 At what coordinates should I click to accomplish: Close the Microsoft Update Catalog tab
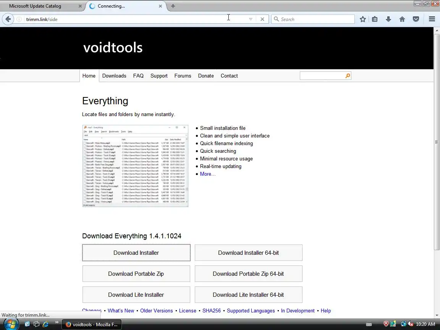(x=80, y=6)
